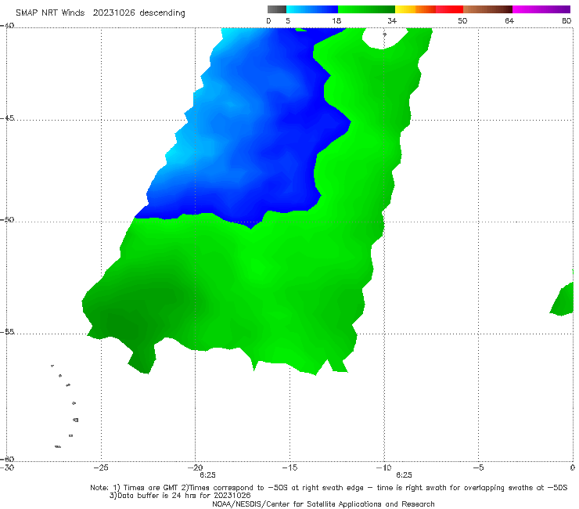This screenshot has width=579, height=509.
Task: Click the color bar label '50'
Action: (462, 20)
